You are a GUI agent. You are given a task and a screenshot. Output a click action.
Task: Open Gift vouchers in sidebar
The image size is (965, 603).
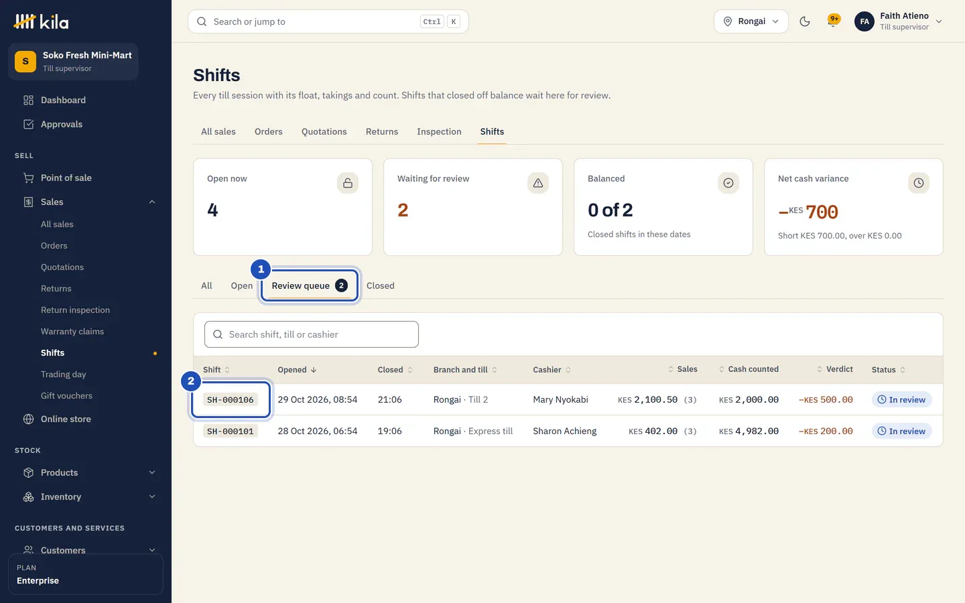66,395
